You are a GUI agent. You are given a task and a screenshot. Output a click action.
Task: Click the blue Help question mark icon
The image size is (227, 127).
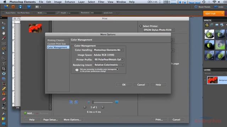(29, 7)
